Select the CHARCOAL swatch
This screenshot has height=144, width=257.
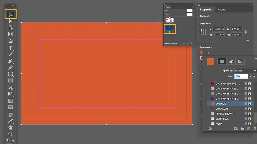pyautogui.click(x=231, y=109)
